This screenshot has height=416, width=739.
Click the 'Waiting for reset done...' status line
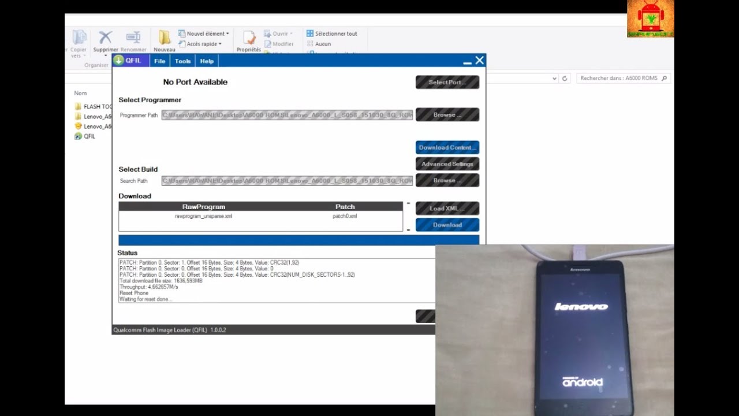pos(146,299)
